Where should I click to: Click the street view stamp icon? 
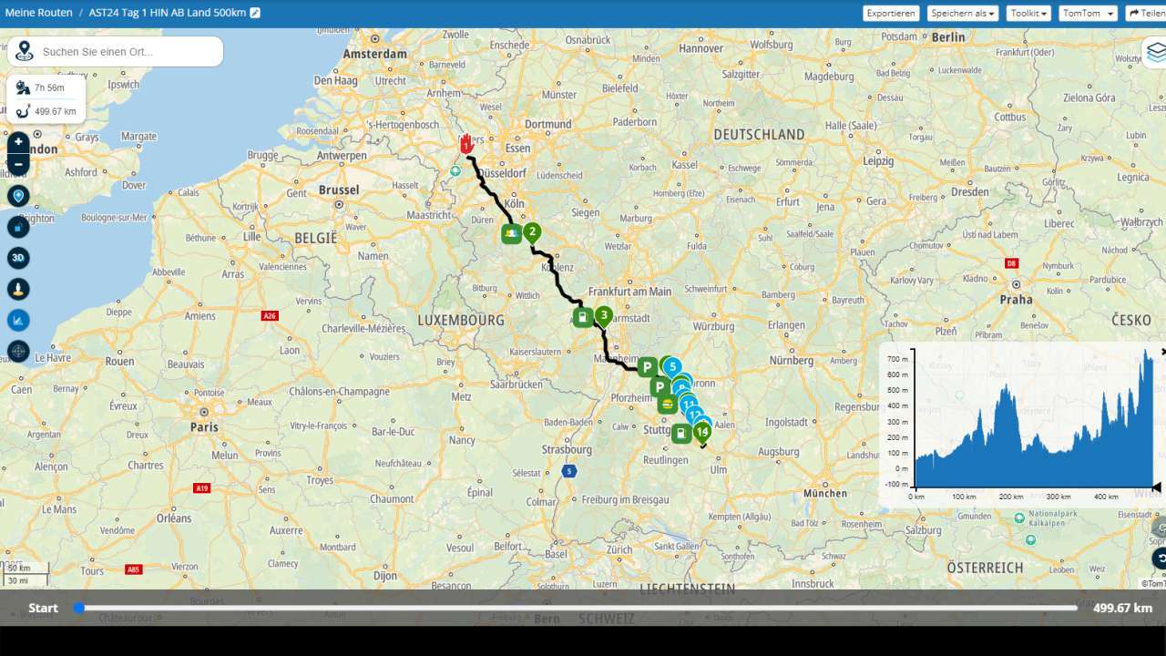coord(18,289)
